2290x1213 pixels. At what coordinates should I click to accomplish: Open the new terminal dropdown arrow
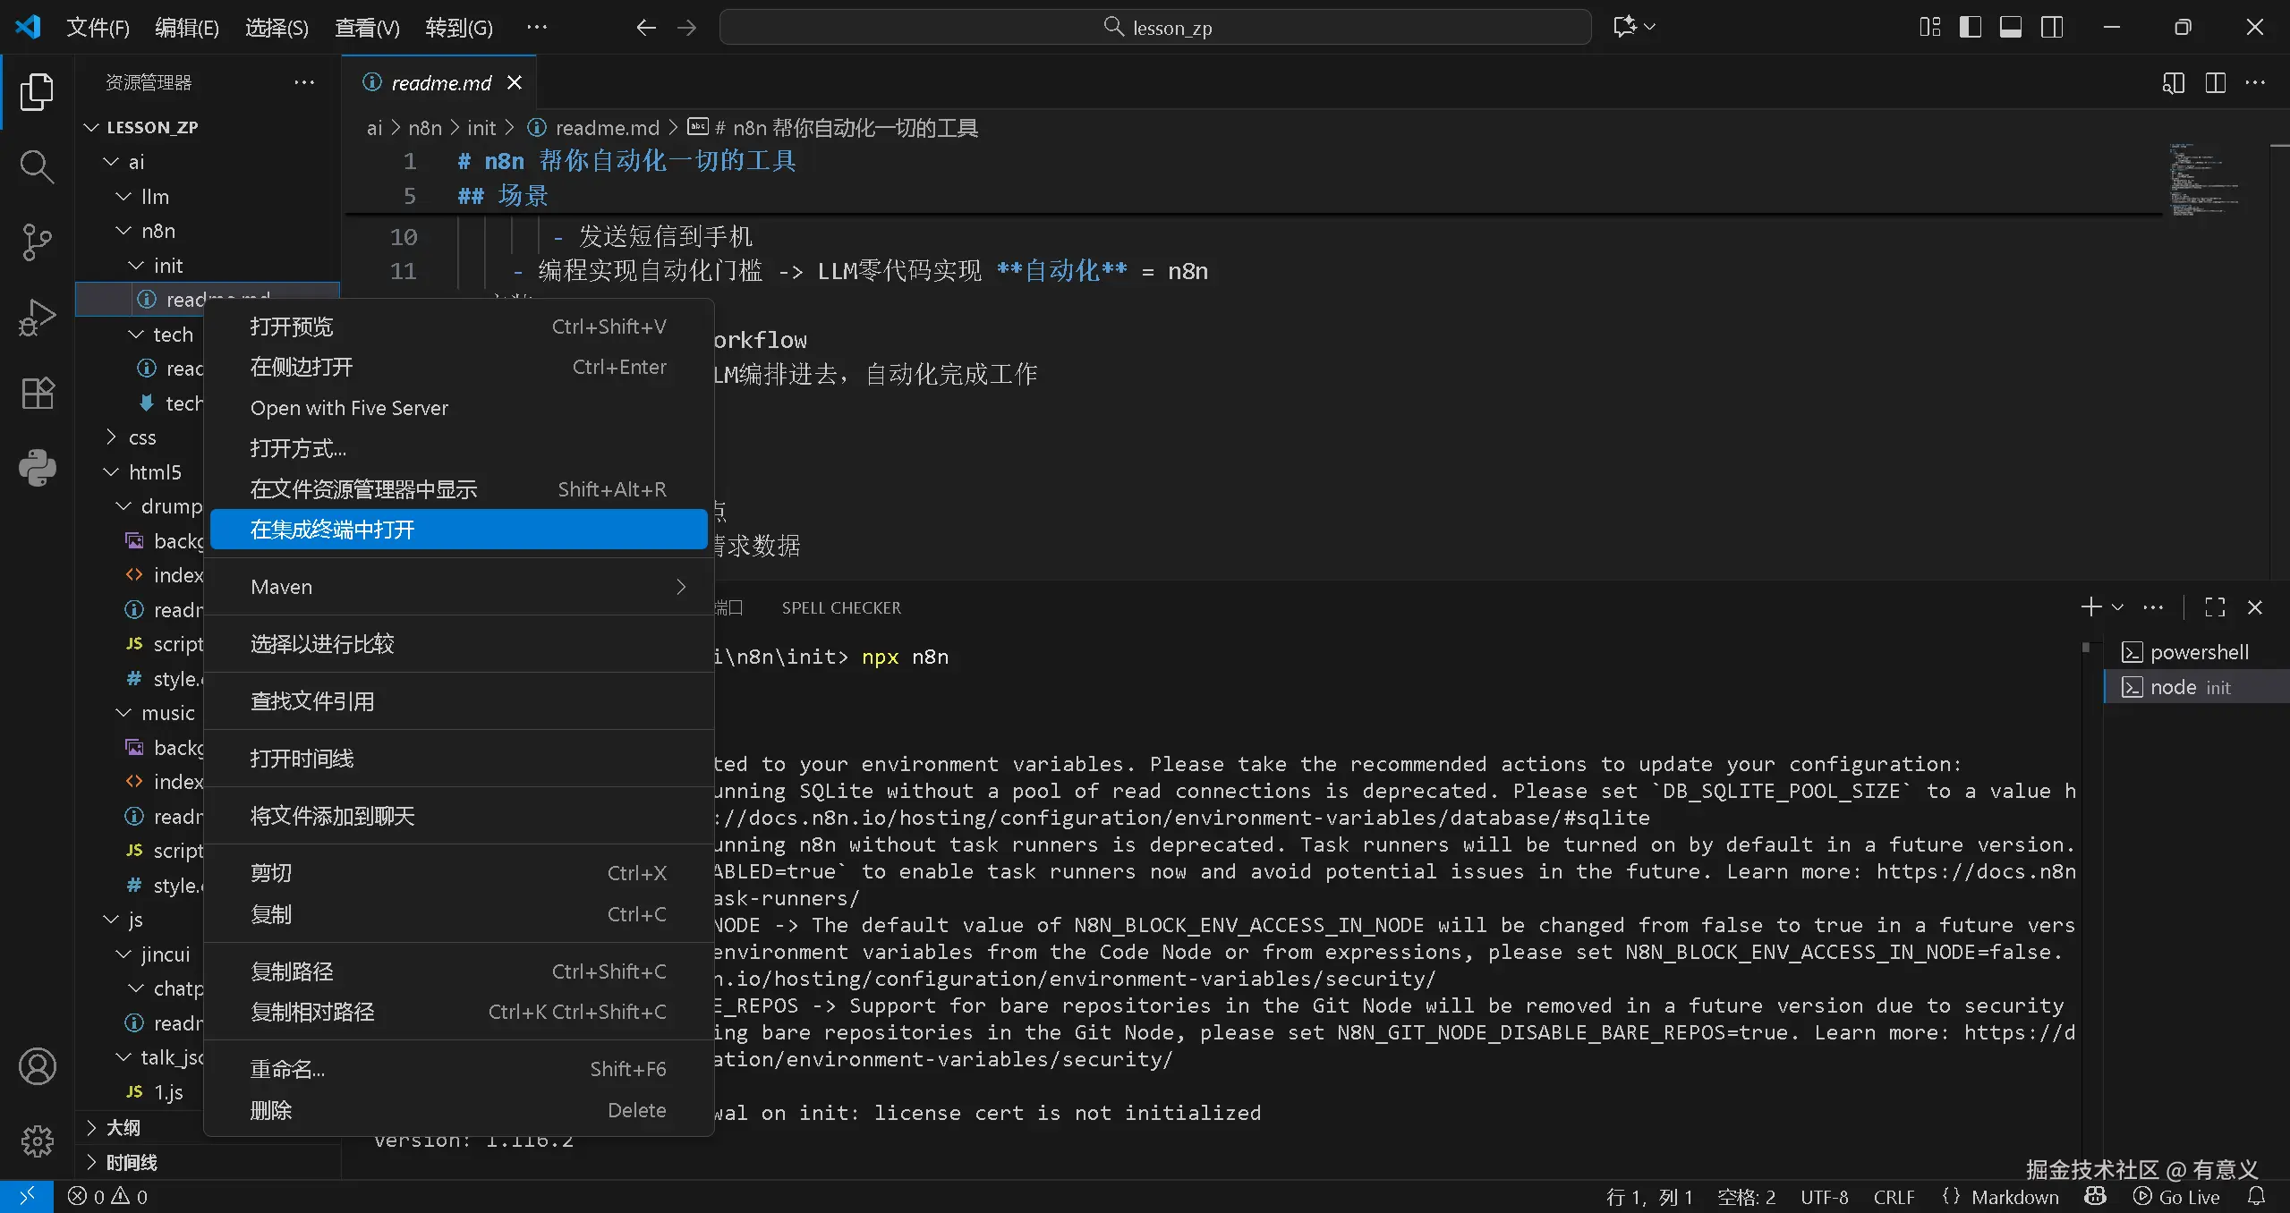click(2117, 607)
